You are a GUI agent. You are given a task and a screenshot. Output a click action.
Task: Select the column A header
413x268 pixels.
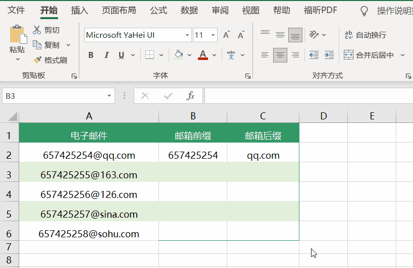[89, 116]
